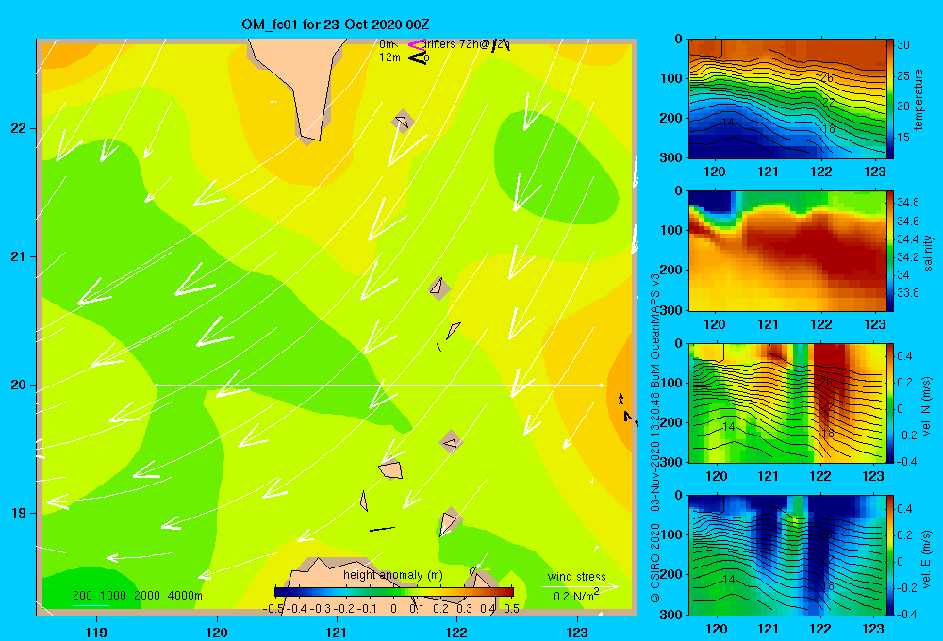The image size is (943, 641).
Task: Click longitude label 122 on main map axis
Action: (456, 632)
